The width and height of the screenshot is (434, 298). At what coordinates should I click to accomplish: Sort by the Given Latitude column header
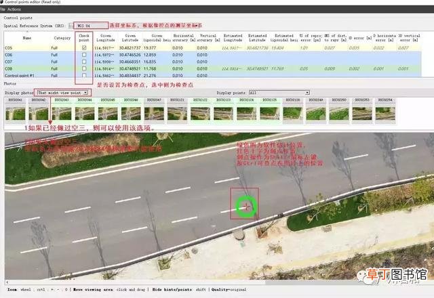point(130,38)
